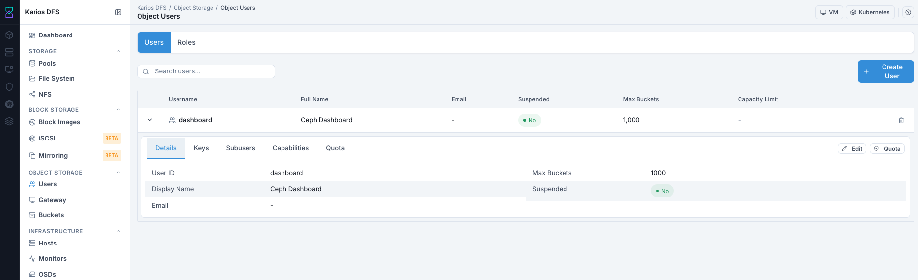This screenshot has width=918, height=280.
Task: Switch to the Users tab
Action: 154,42
